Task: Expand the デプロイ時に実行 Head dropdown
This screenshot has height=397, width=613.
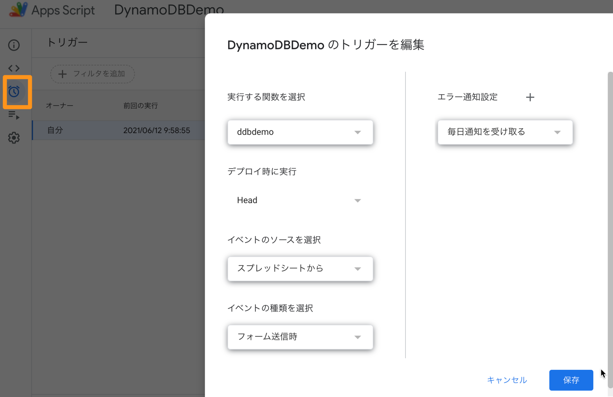Action: click(x=299, y=200)
